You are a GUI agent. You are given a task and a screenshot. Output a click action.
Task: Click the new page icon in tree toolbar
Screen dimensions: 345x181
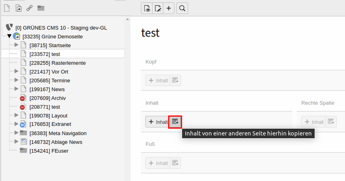coord(7,8)
